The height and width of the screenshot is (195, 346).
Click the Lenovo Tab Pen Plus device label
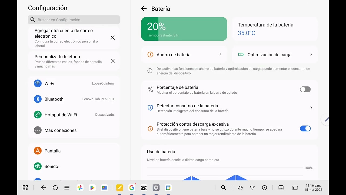98,99
